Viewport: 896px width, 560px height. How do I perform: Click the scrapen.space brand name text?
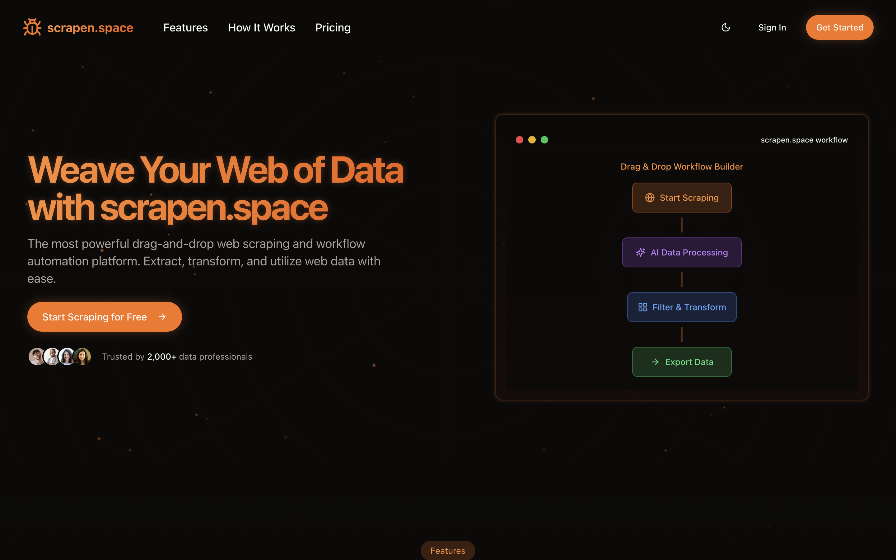(x=90, y=27)
